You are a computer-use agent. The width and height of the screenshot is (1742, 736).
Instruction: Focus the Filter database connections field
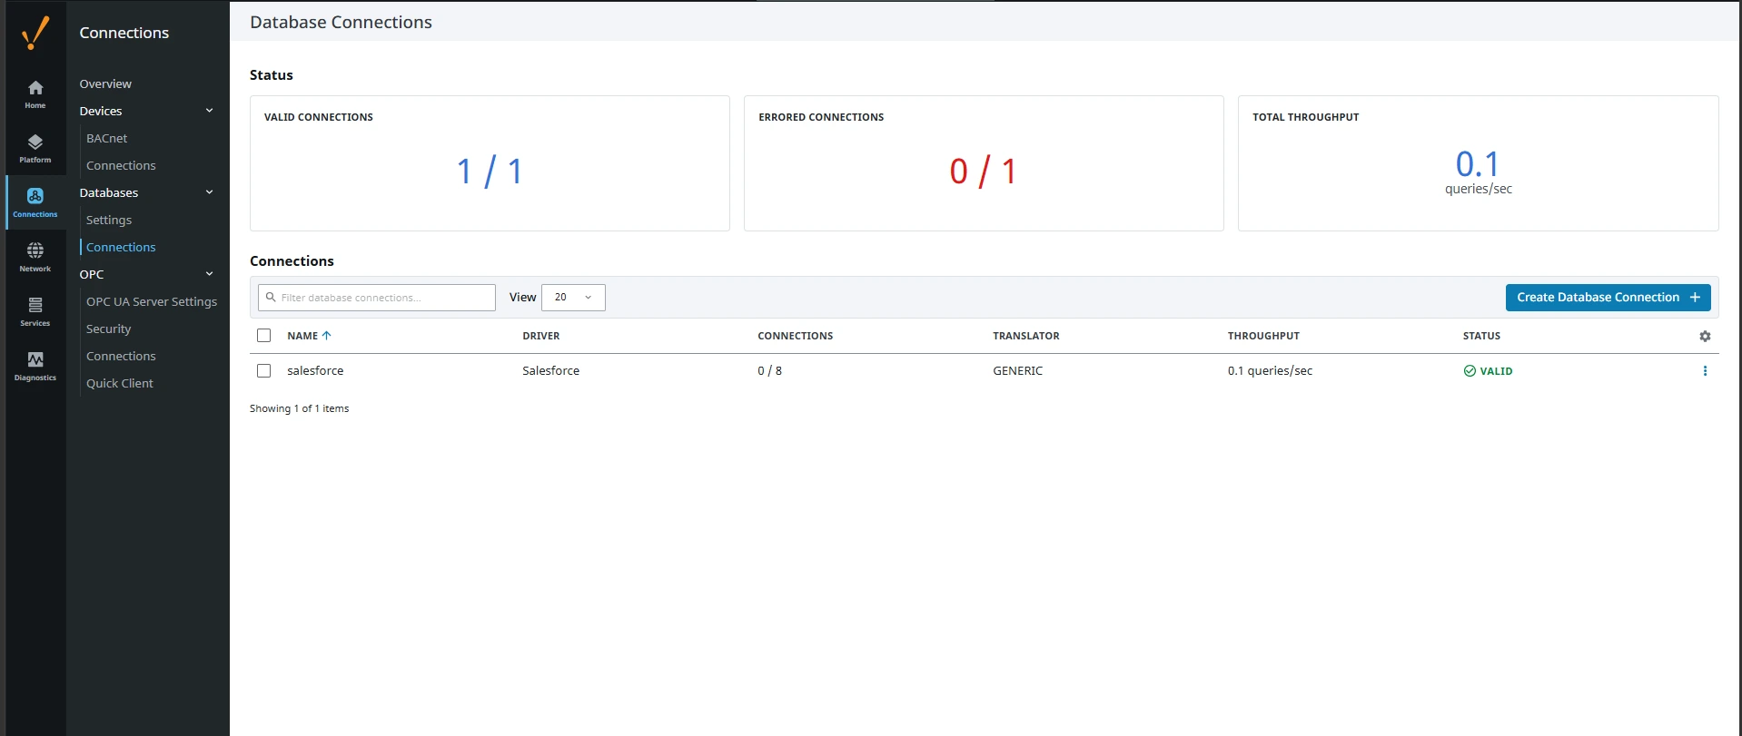tap(377, 297)
